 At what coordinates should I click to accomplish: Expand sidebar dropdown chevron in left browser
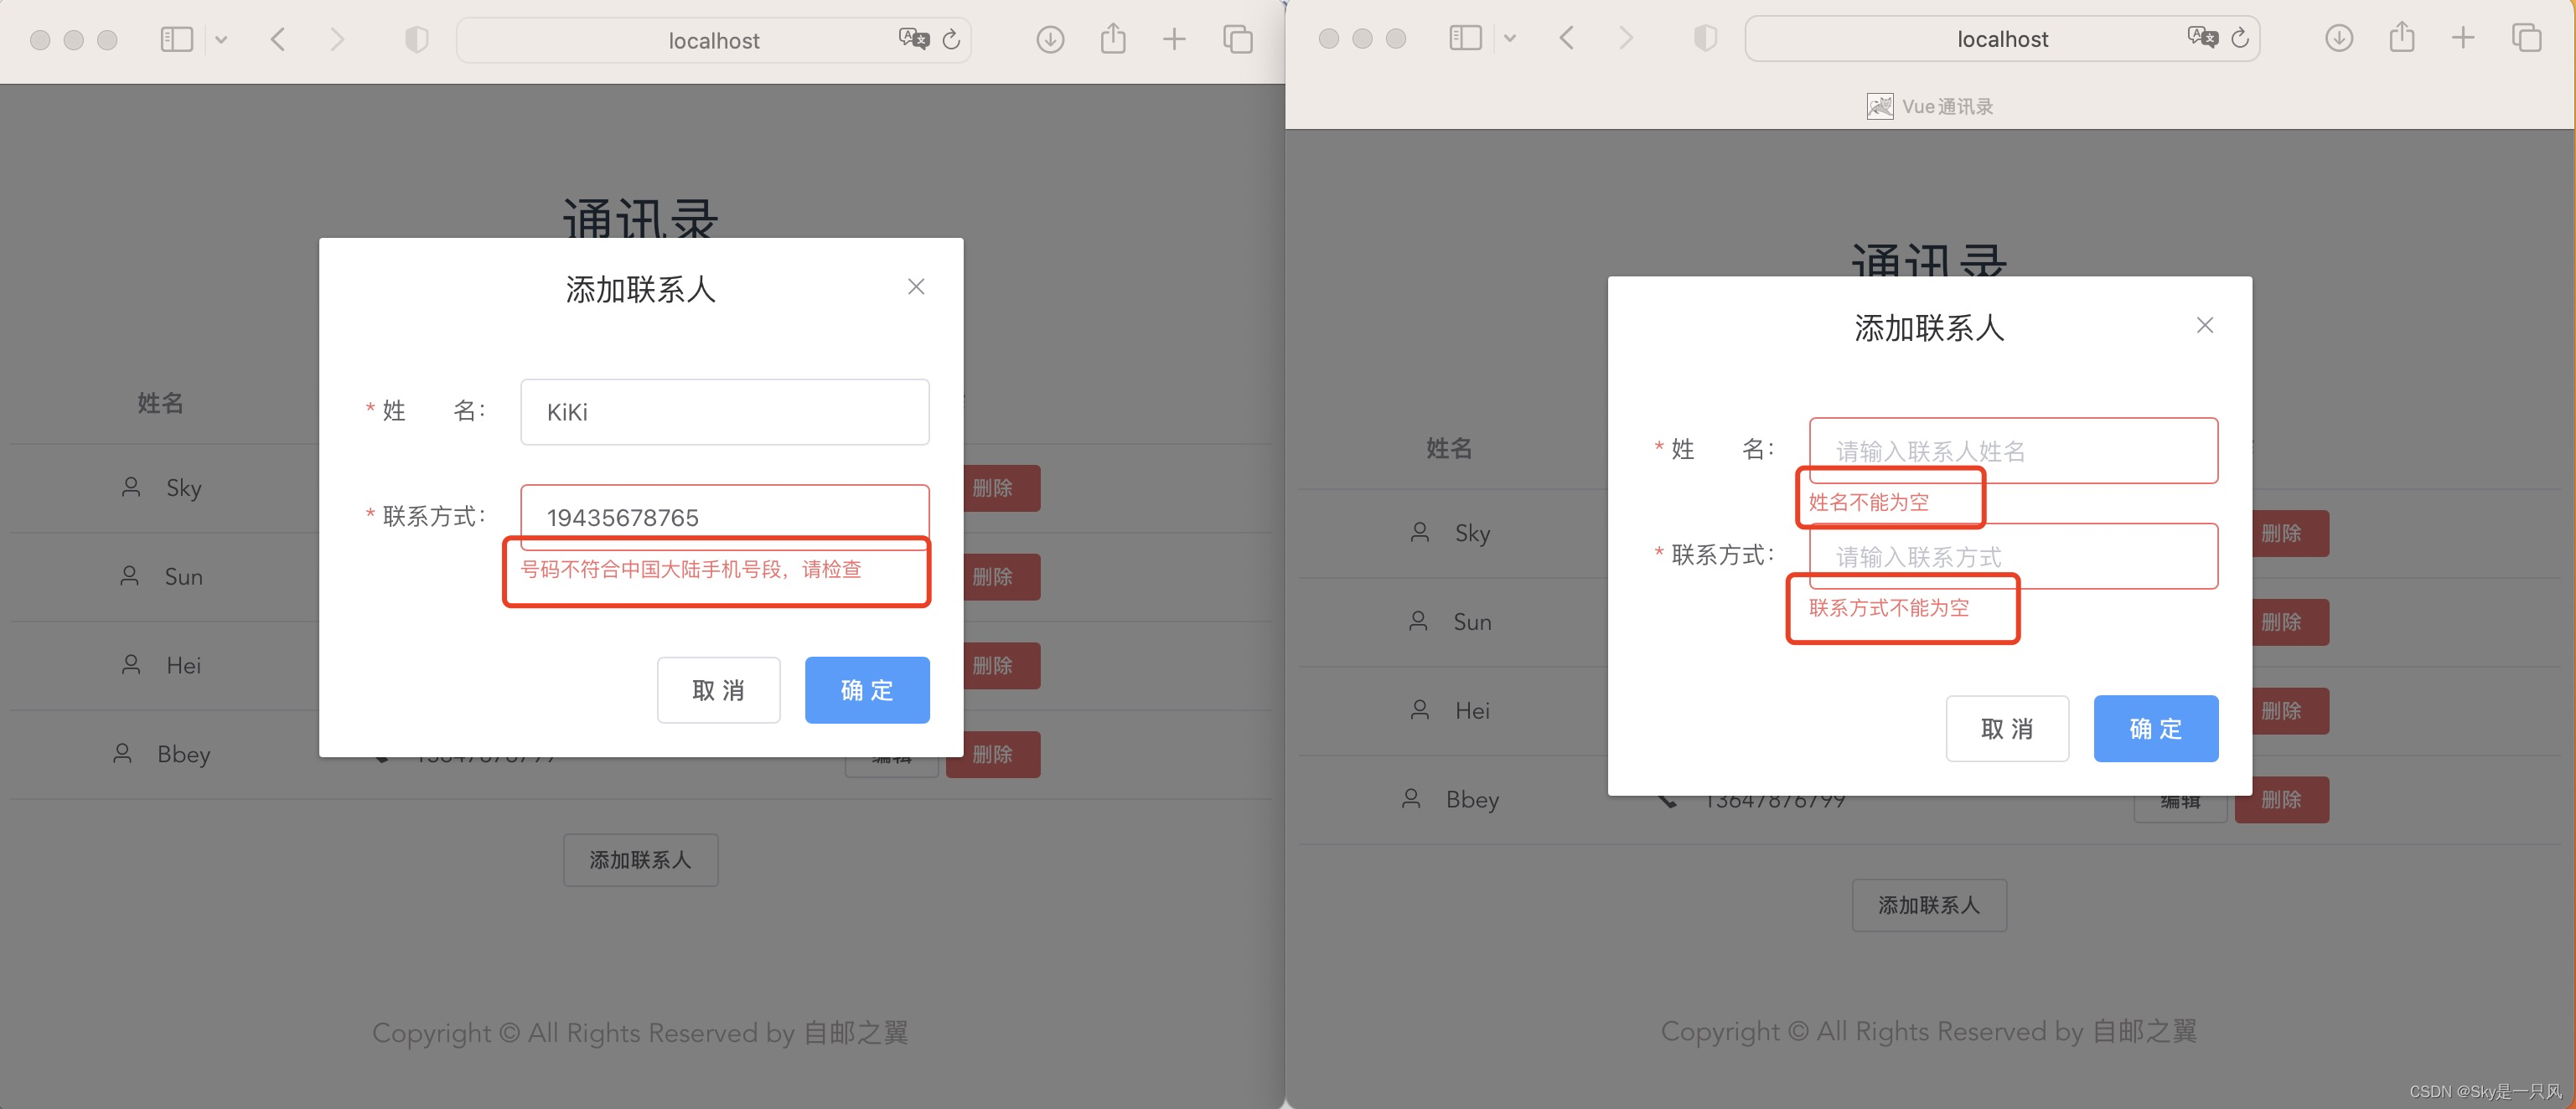click(x=221, y=40)
